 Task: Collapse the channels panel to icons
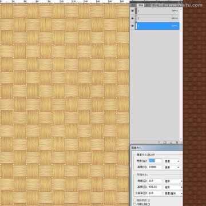click(179, 2)
